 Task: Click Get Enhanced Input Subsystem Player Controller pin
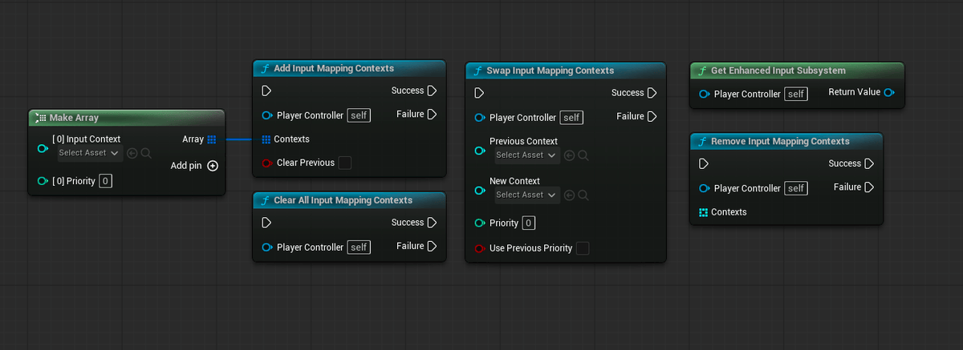point(704,94)
